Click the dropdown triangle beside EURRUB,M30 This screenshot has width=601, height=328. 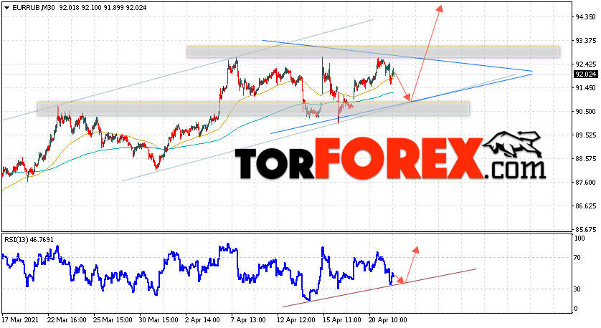(x=7, y=8)
